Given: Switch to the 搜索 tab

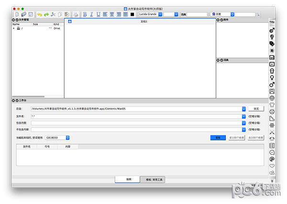Looking at the screenshot, I should pyautogui.click(x=129, y=179).
